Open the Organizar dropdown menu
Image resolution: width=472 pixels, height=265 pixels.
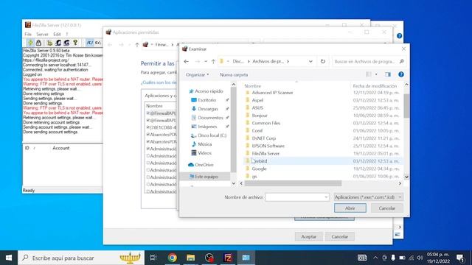[x=197, y=74]
